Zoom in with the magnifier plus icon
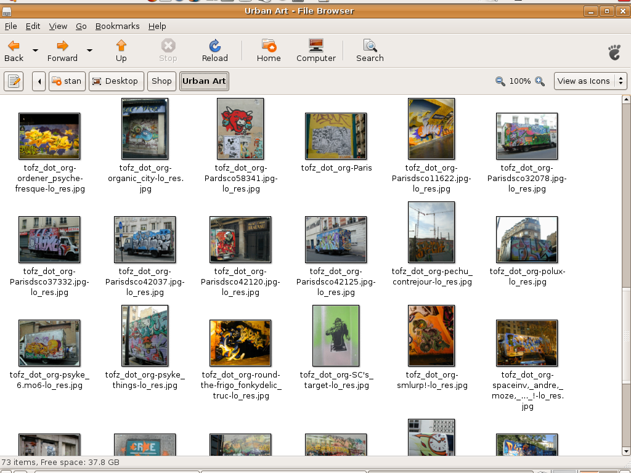This screenshot has height=473, width=631. click(x=540, y=81)
